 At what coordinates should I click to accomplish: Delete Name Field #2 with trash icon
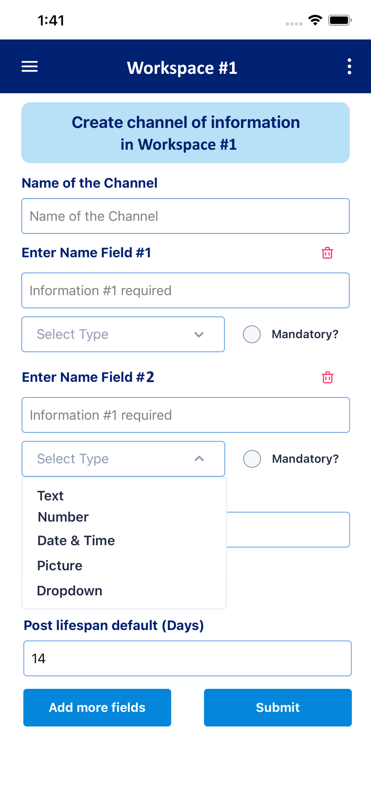click(327, 377)
